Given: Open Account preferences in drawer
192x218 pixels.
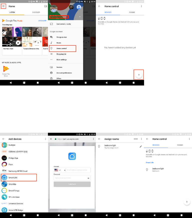Looking at the screenshot, I should pyautogui.click(x=65, y=73).
